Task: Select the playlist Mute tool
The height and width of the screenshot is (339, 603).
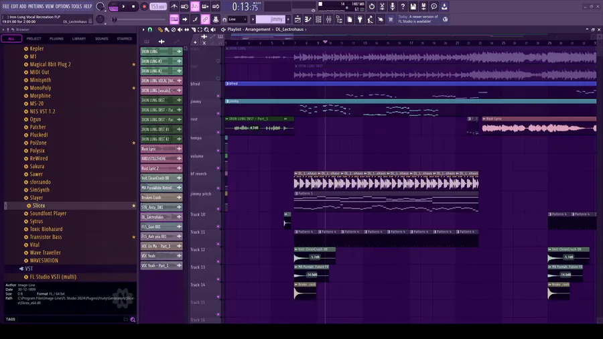Action: (180, 29)
